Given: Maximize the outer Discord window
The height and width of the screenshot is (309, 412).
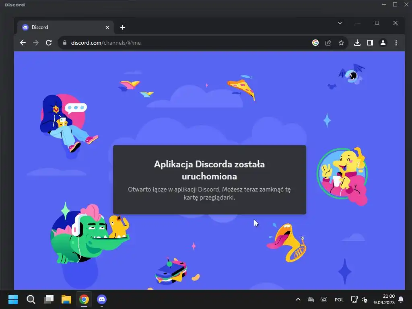Looking at the screenshot, I should coord(395,5).
